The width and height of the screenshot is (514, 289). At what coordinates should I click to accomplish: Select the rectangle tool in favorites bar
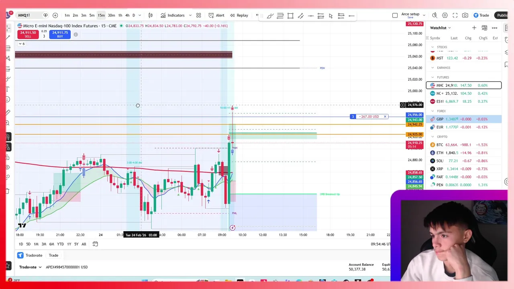(x=290, y=16)
